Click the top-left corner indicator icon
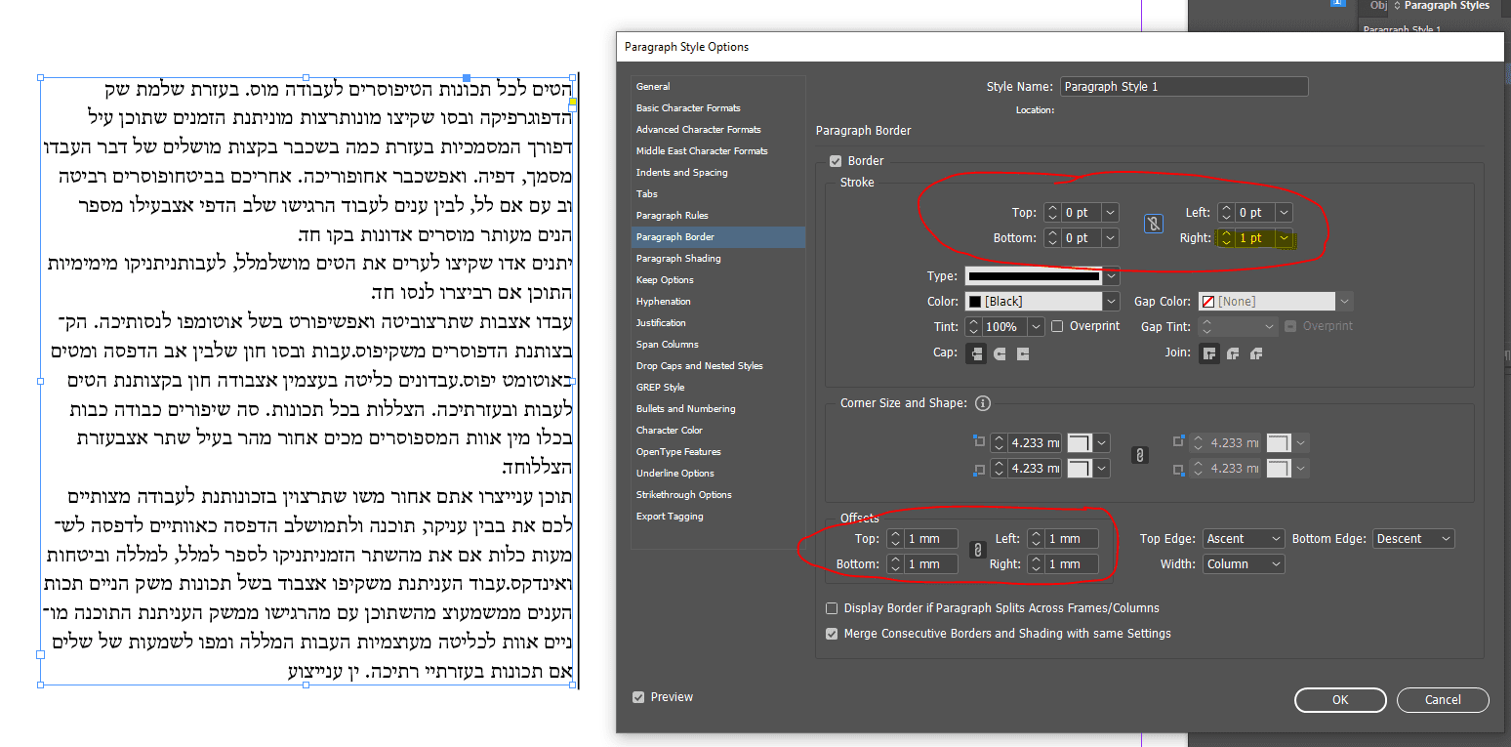Image resolution: width=1511 pixels, height=747 pixels. click(x=979, y=442)
